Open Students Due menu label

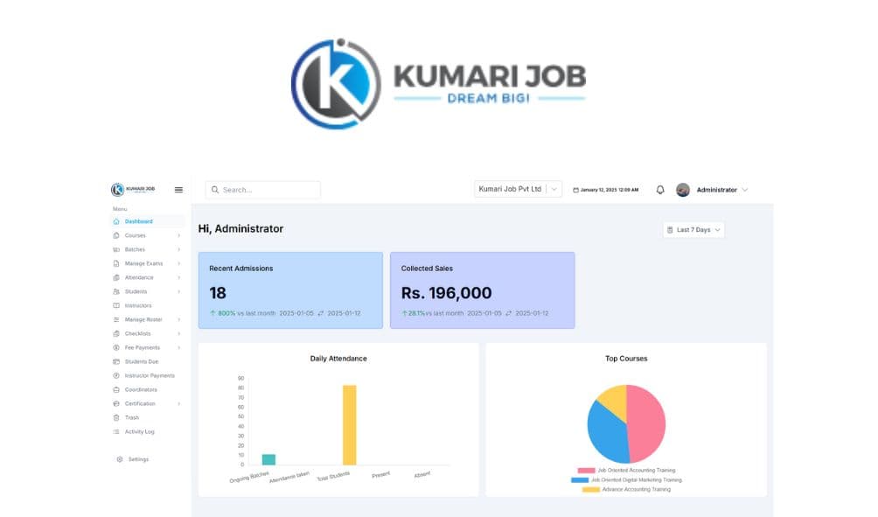click(x=142, y=362)
